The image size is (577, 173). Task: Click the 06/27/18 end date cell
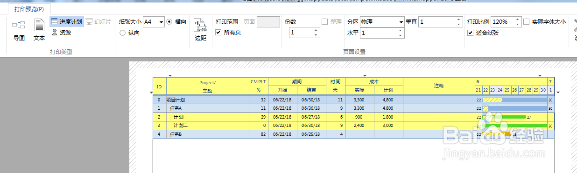311,117
